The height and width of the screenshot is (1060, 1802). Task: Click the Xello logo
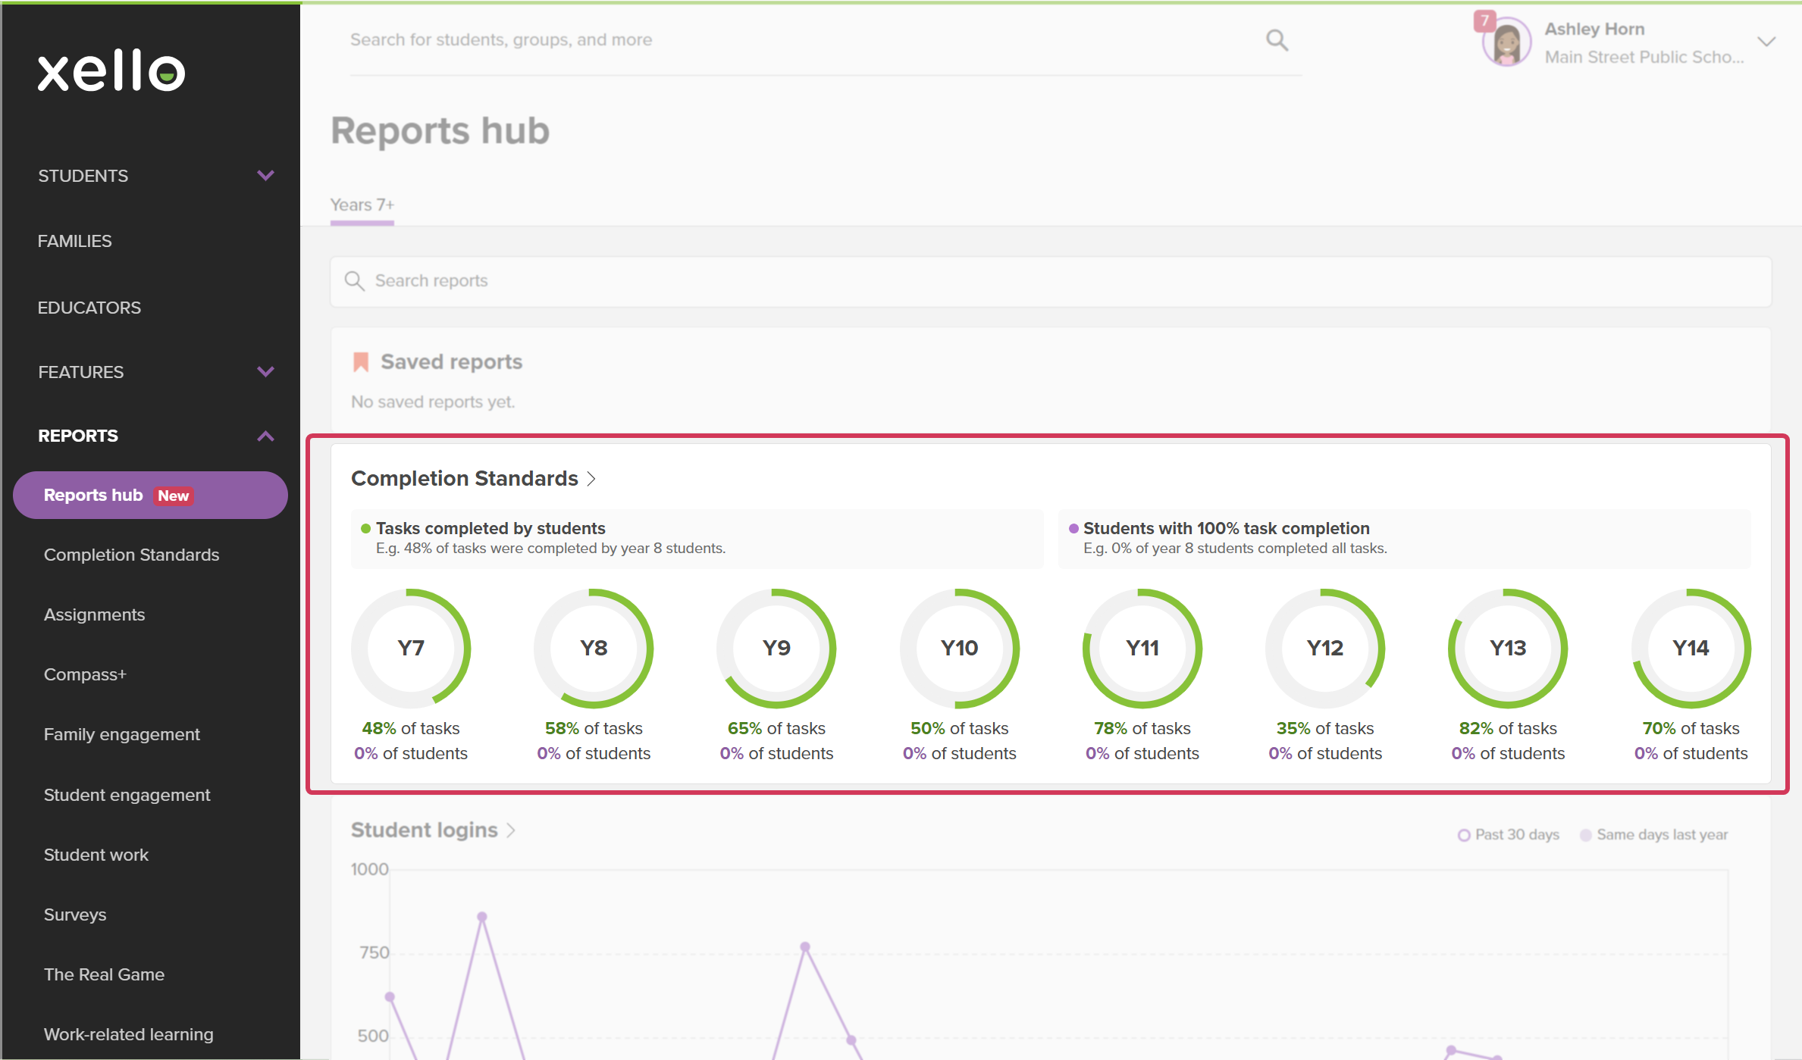[111, 70]
